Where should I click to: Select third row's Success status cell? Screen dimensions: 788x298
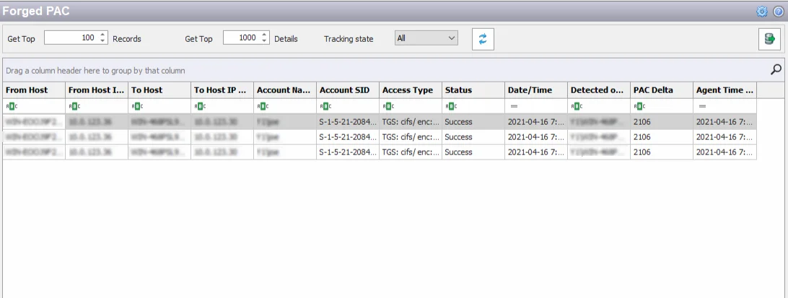473,152
